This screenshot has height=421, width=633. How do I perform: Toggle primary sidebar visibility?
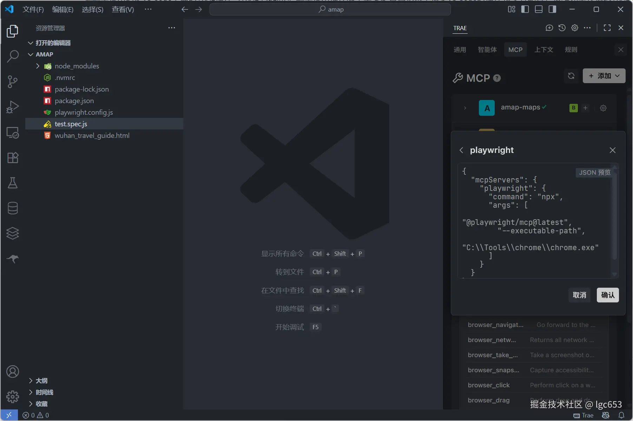pos(525,9)
